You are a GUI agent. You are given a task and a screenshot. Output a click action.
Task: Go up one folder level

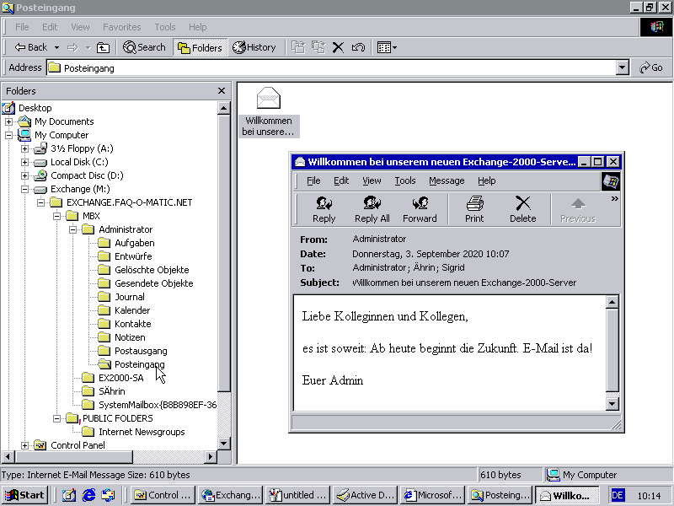103,47
